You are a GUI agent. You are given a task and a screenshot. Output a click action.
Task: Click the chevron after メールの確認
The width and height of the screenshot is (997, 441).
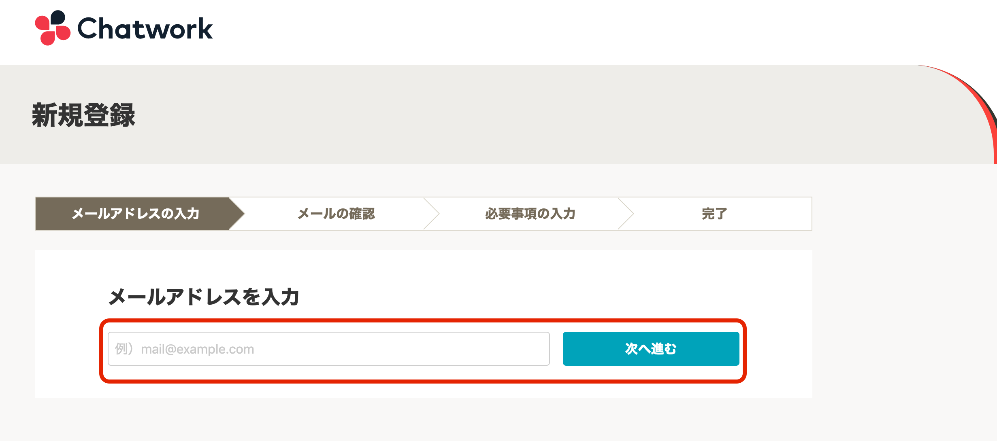click(432, 214)
